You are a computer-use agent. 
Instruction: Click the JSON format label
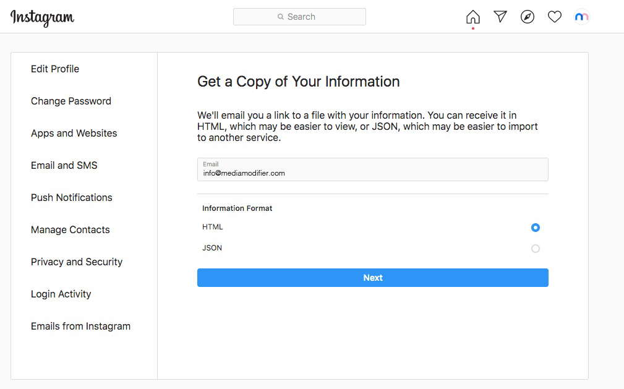(x=212, y=248)
